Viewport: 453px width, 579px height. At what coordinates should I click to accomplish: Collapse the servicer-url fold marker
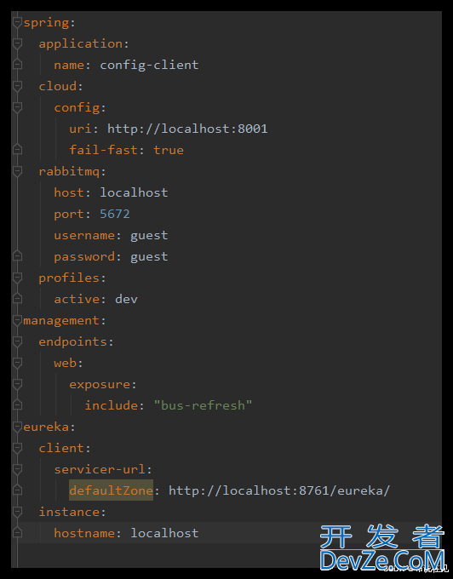click(17, 470)
